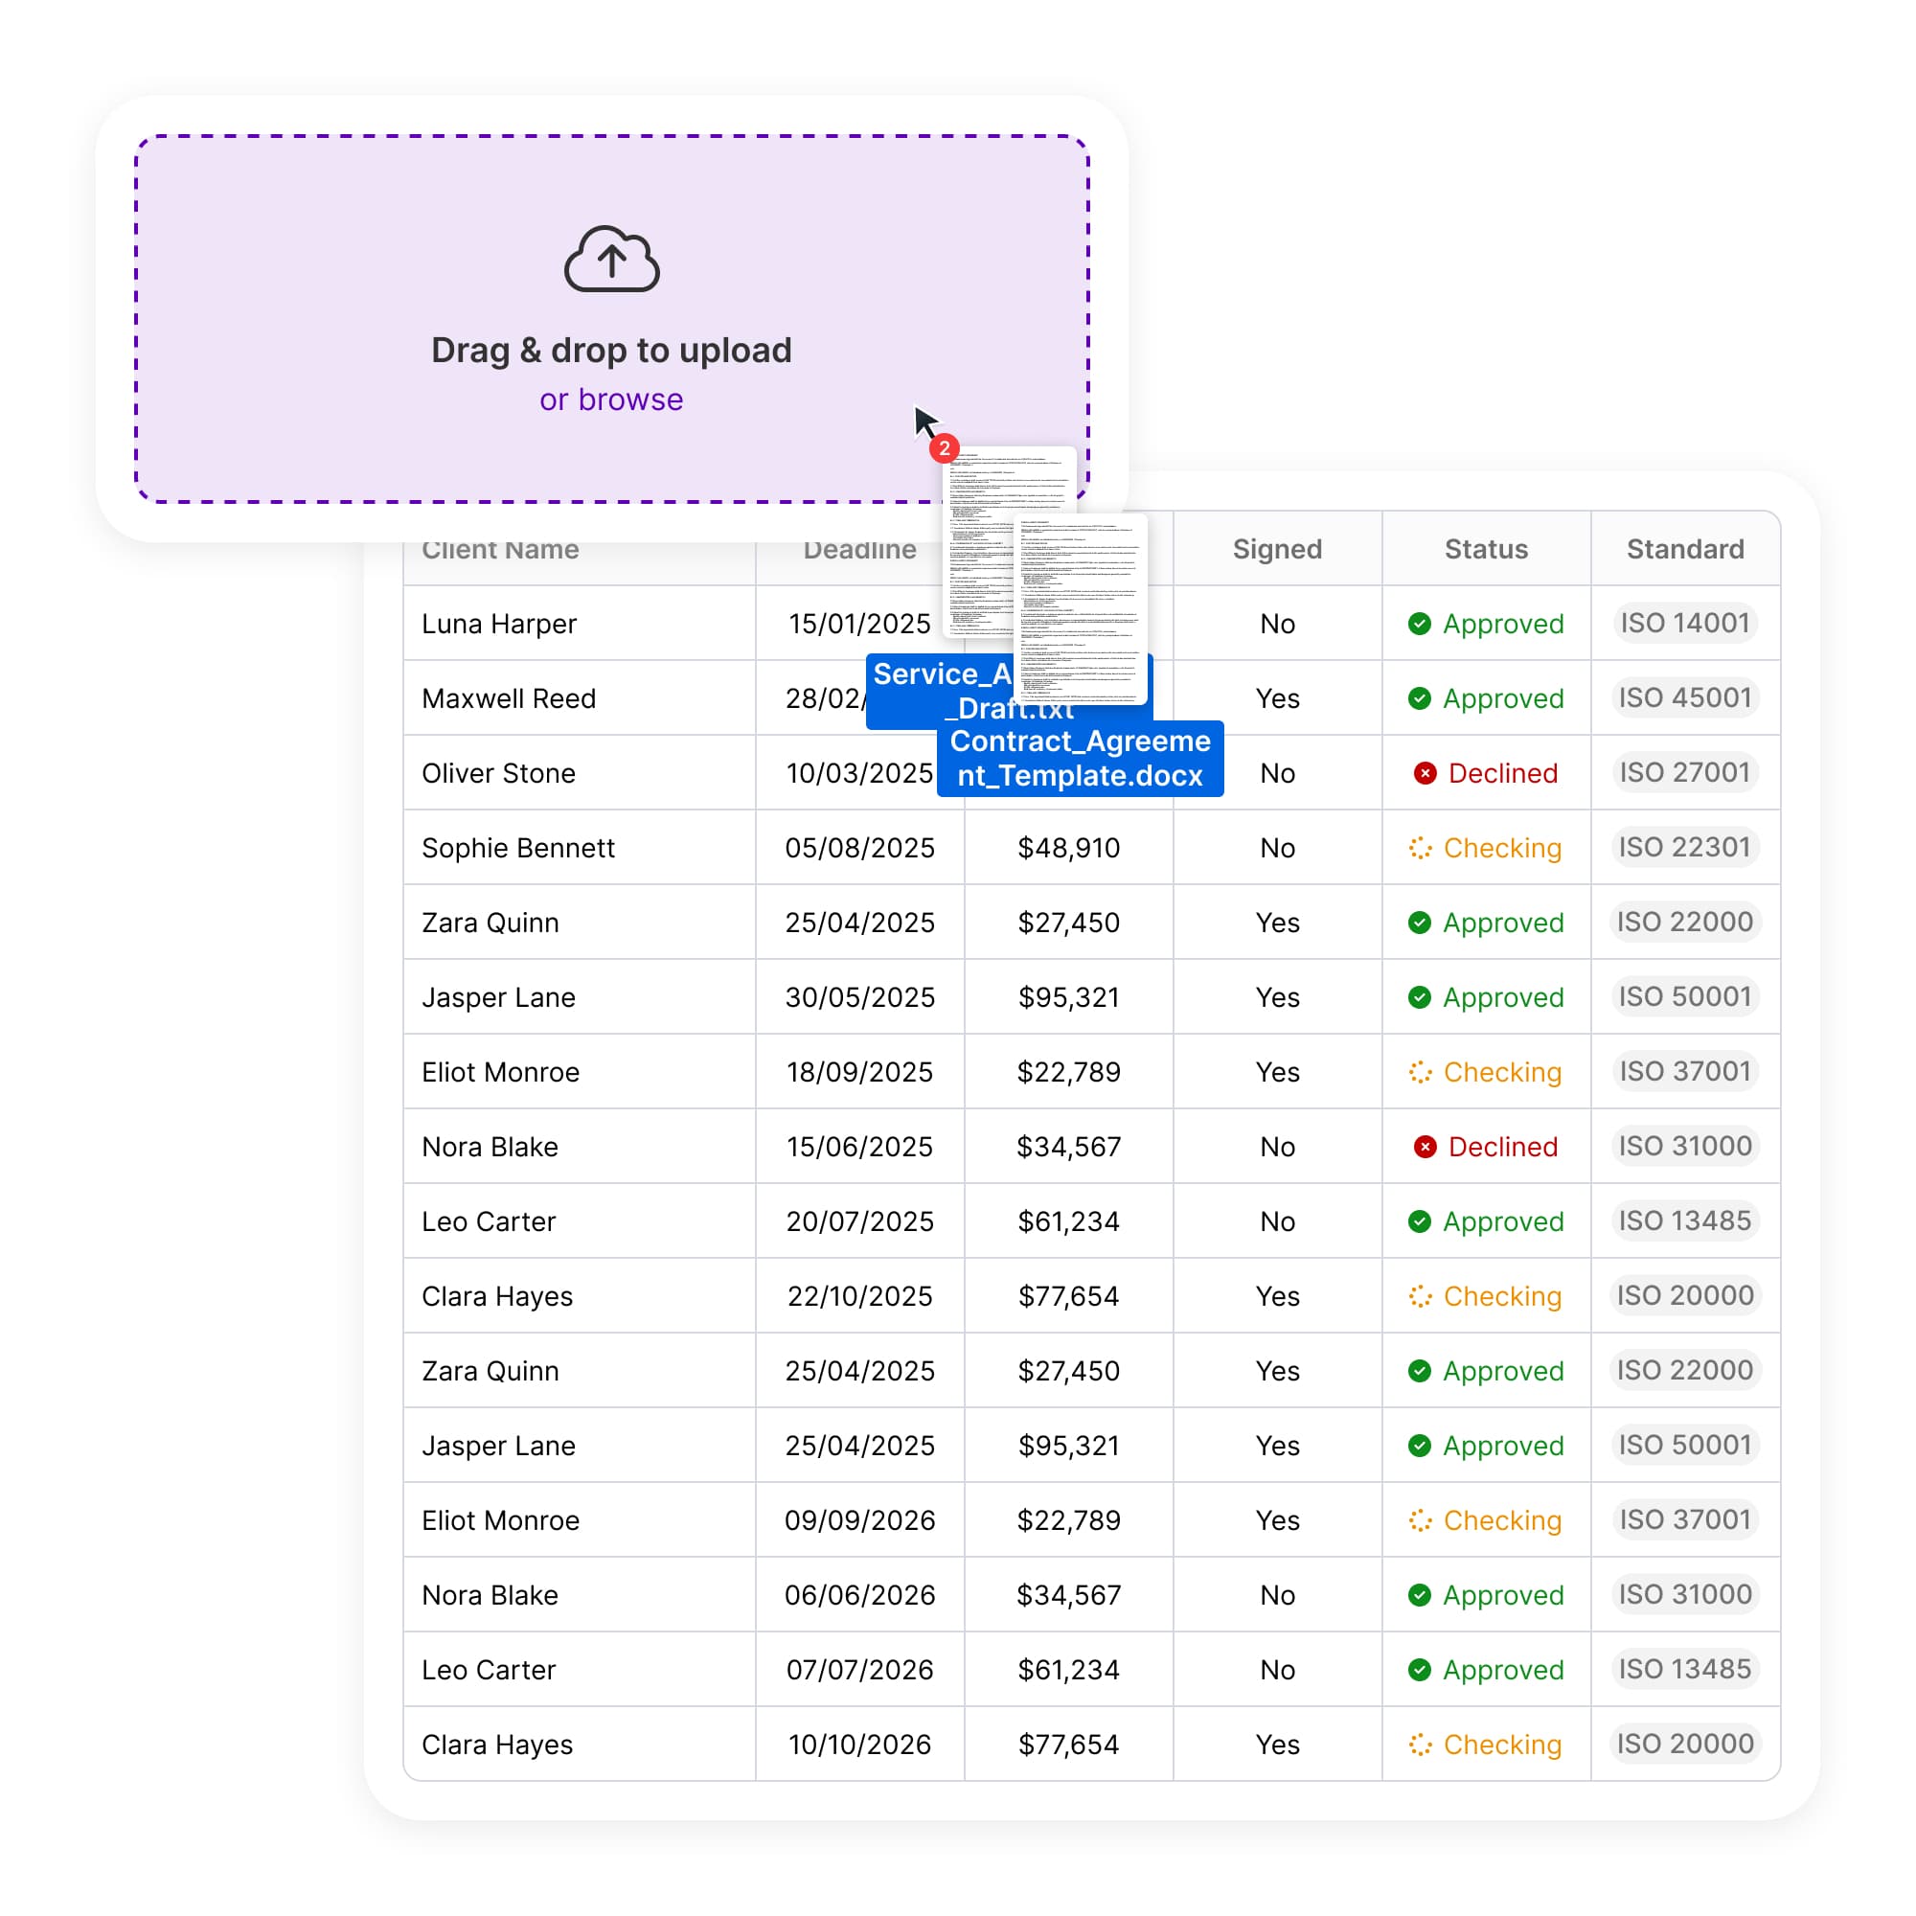Image resolution: width=1916 pixels, height=1916 pixels.
Task: Click the 'Drag & drop to upload' heading
Action: click(611, 350)
